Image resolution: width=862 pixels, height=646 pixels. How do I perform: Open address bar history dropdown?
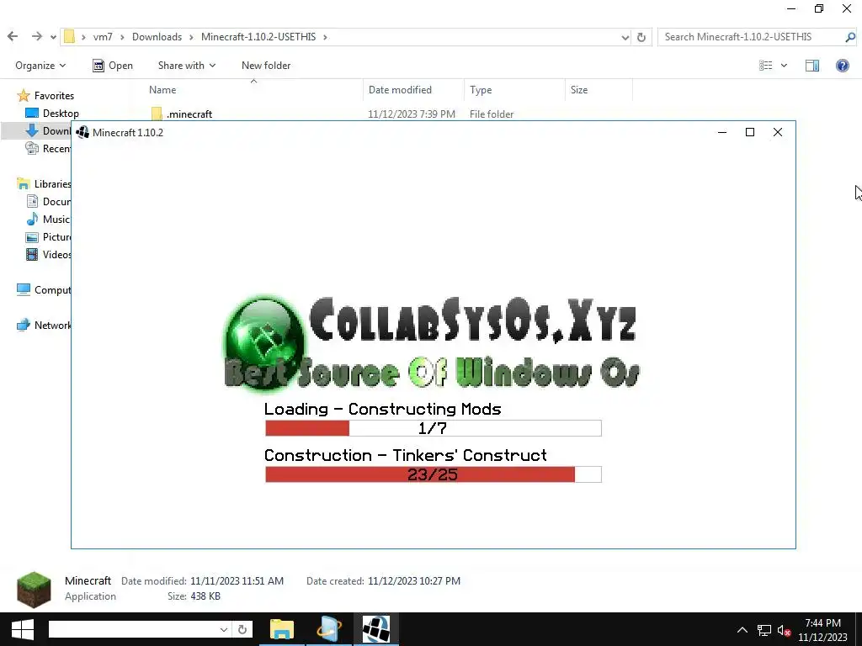click(625, 37)
